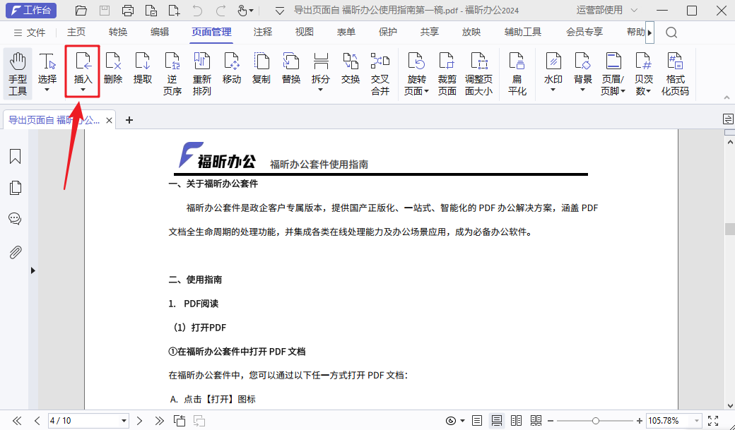
Task: Click the Replace pages (替换) icon
Action: tap(290, 68)
